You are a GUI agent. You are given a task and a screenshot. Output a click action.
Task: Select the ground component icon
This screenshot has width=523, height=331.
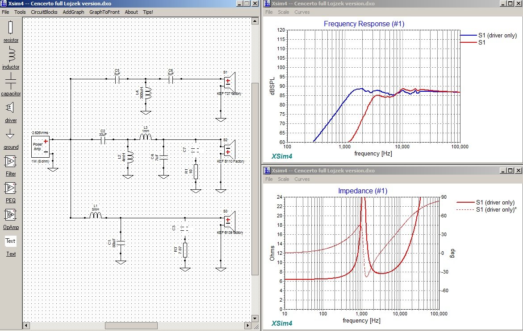(x=10, y=134)
